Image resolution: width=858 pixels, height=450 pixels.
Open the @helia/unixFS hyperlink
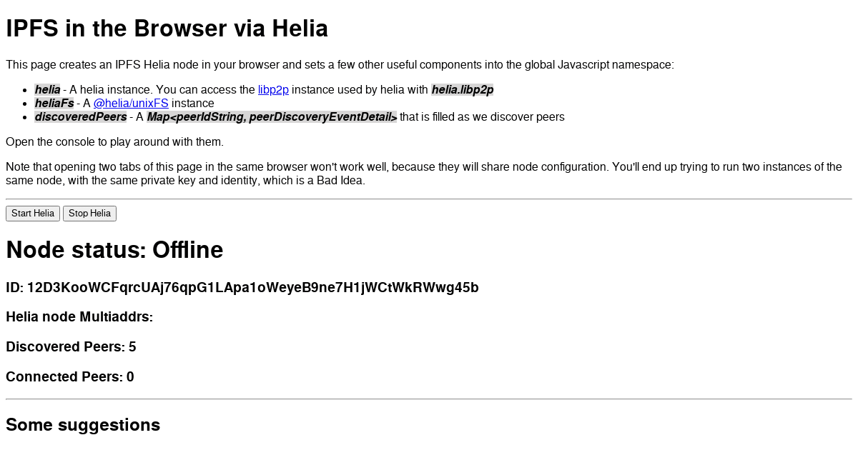tap(130, 103)
